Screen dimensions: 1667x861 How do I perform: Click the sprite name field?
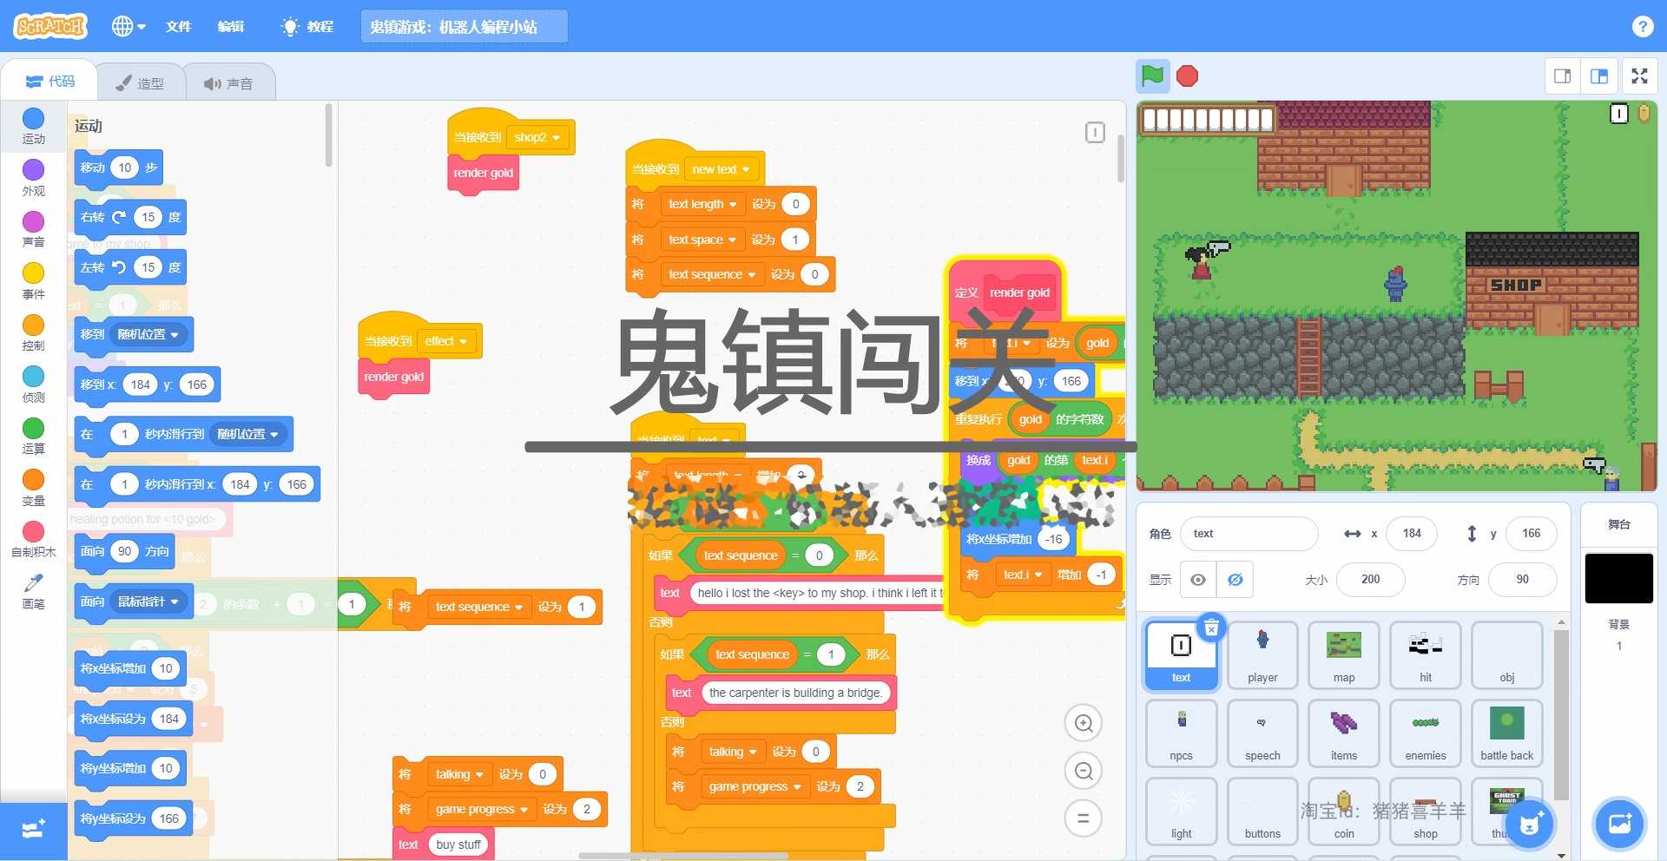tap(1249, 534)
